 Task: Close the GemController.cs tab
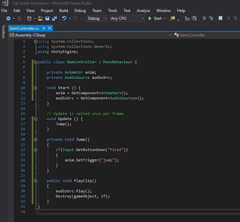[49, 28]
